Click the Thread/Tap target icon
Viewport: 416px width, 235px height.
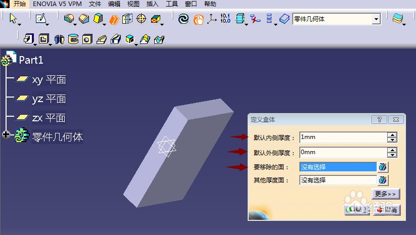tap(141, 19)
